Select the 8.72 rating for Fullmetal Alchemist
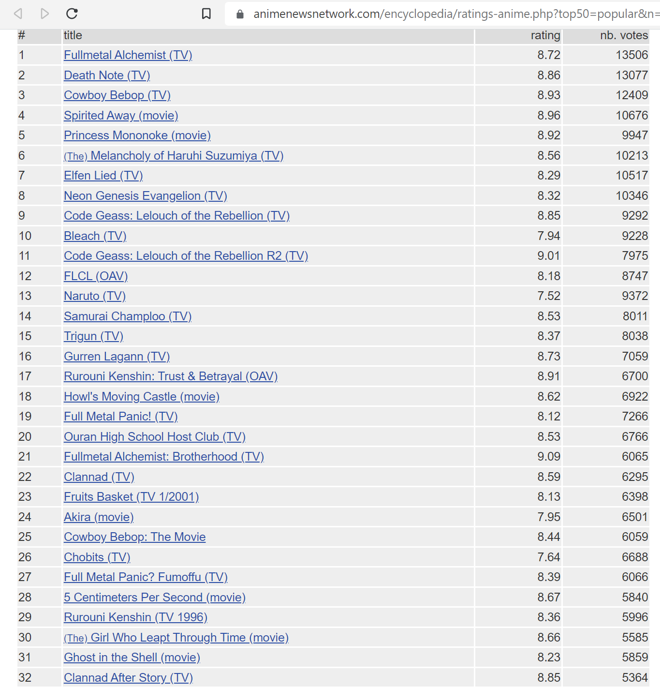 click(x=549, y=55)
